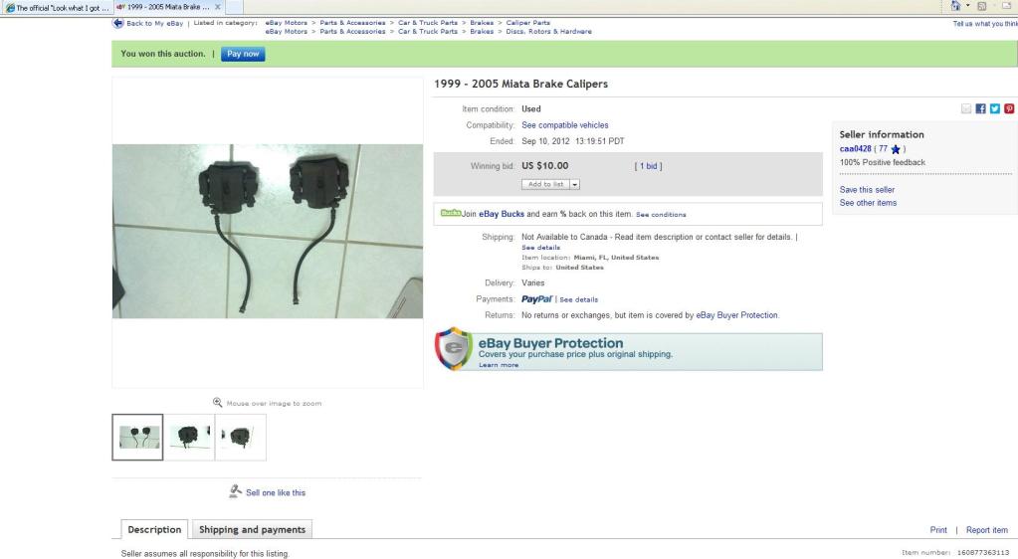Image resolution: width=1018 pixels, height=559 pixels.
Task: Email listing to a friend icon
Action: (966, 109)
